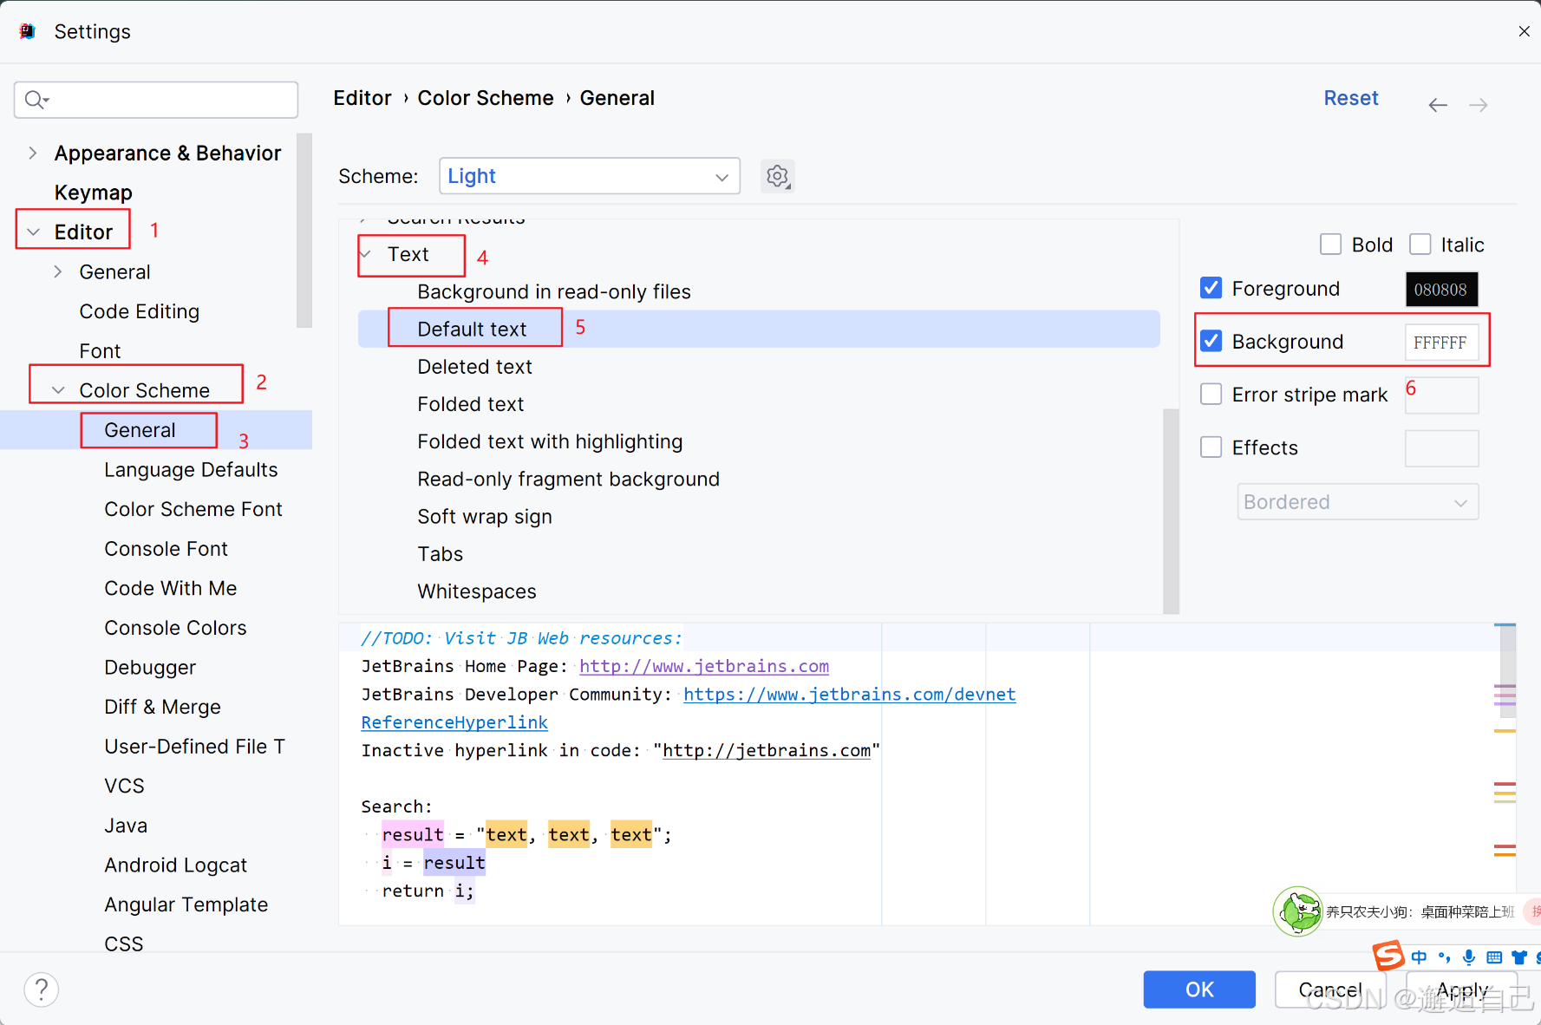This screenshot has height=1025, width=1541.
Task: Click the dog avatar notification icon
Action: (1297, 911)
